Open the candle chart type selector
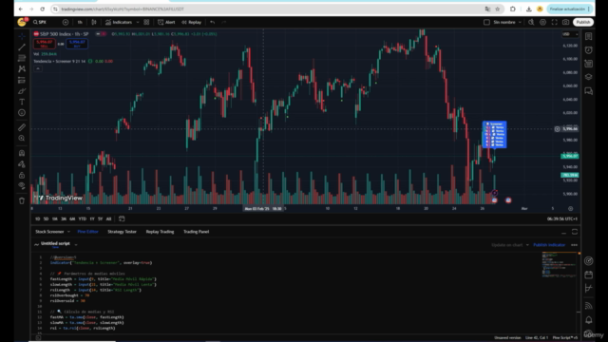The width and height of the screenshot is (608, 342). [94, 22]
